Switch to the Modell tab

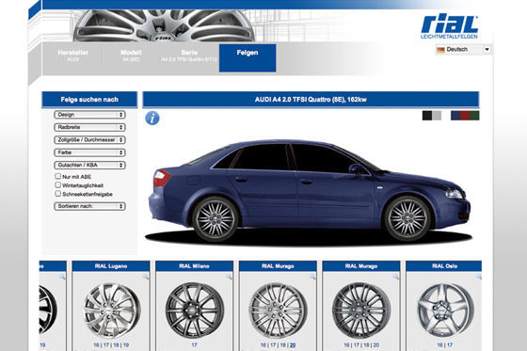pos(131,56)
